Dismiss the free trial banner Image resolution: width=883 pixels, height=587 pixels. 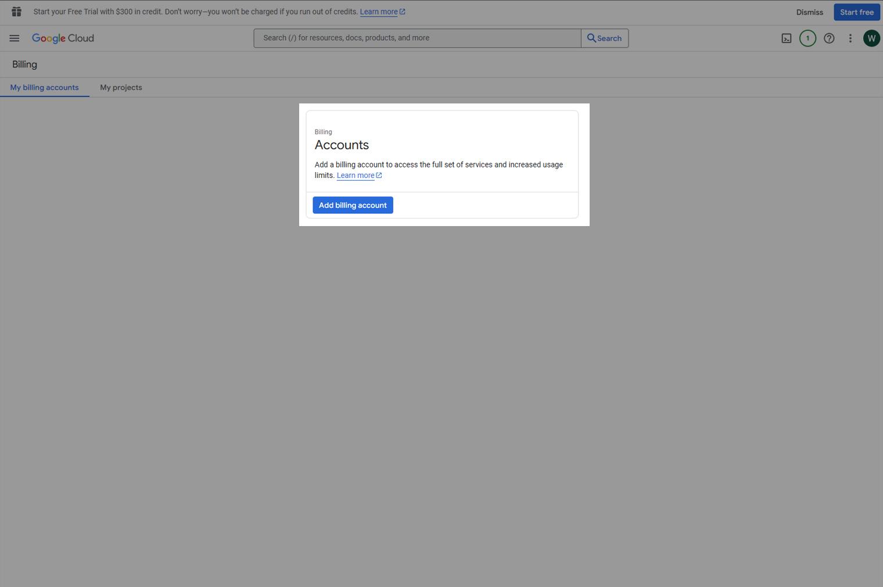pyautogui.click(x=809, y=12)
